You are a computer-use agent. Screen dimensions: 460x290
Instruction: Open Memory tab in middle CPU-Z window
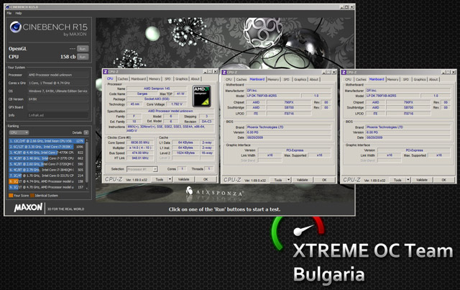point(273,80)
